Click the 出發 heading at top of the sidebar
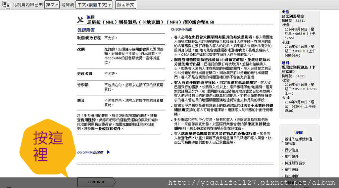The image size is (339, 188). [285, 12]
